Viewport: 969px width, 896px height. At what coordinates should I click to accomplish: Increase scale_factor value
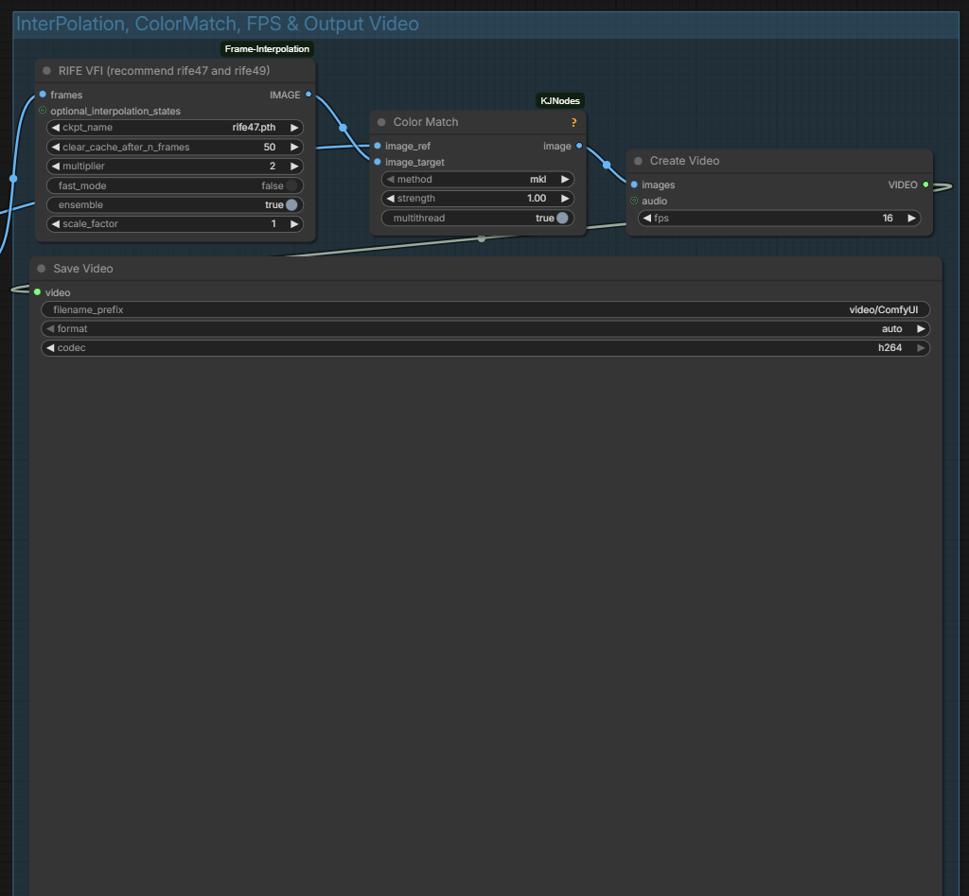295,223
